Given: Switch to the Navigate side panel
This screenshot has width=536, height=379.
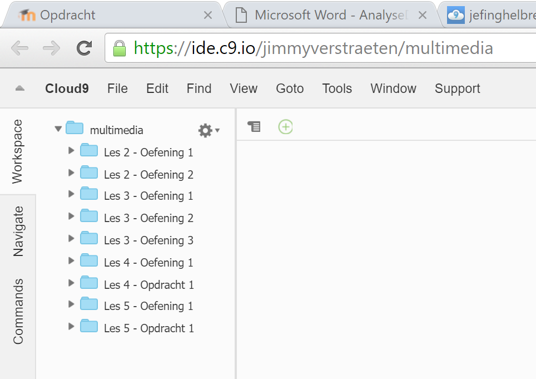Looking at the screenshot, I should point(18,231).
